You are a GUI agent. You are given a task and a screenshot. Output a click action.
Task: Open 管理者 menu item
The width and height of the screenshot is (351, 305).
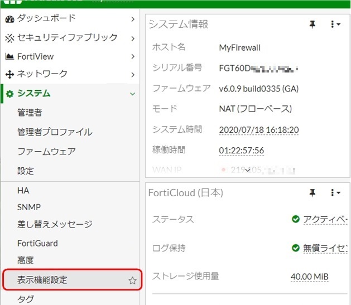30,113
